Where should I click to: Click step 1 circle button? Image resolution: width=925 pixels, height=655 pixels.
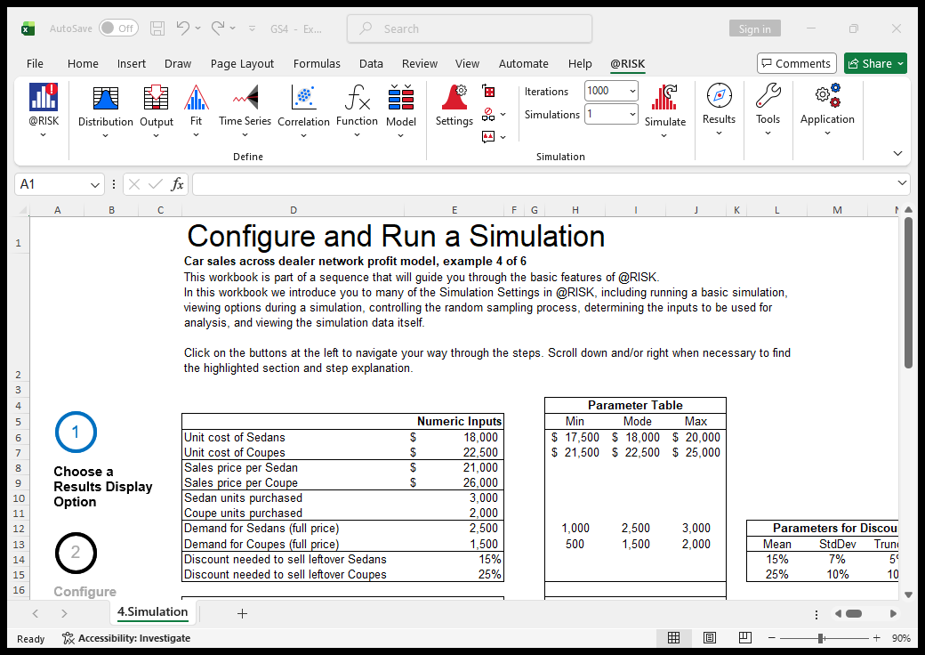pyautogui.click(x=76, y=432)
